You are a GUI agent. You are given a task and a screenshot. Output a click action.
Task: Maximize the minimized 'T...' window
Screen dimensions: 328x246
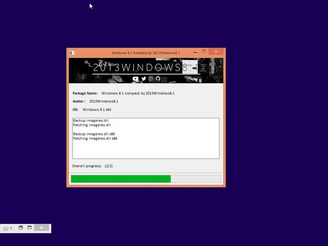[29, 228]
